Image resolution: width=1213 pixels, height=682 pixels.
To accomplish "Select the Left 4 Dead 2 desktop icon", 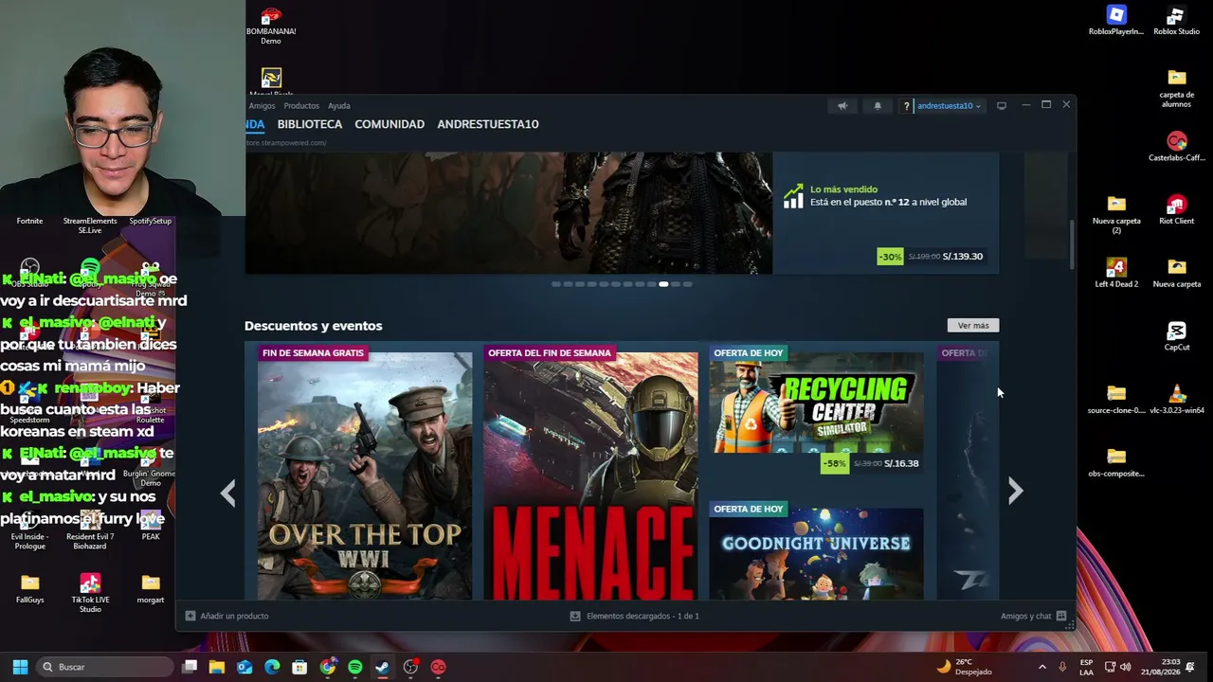I will point(1116,273).
